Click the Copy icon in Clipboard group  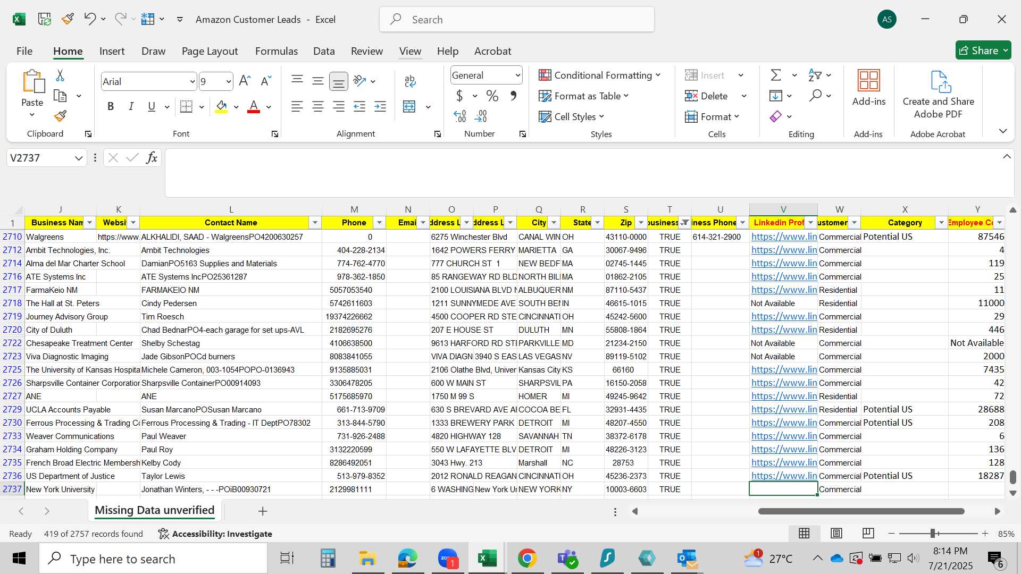(60, 96)
